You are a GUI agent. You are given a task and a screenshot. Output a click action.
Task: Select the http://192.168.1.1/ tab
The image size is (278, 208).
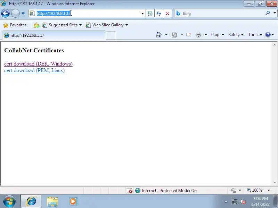pos(54,35)
